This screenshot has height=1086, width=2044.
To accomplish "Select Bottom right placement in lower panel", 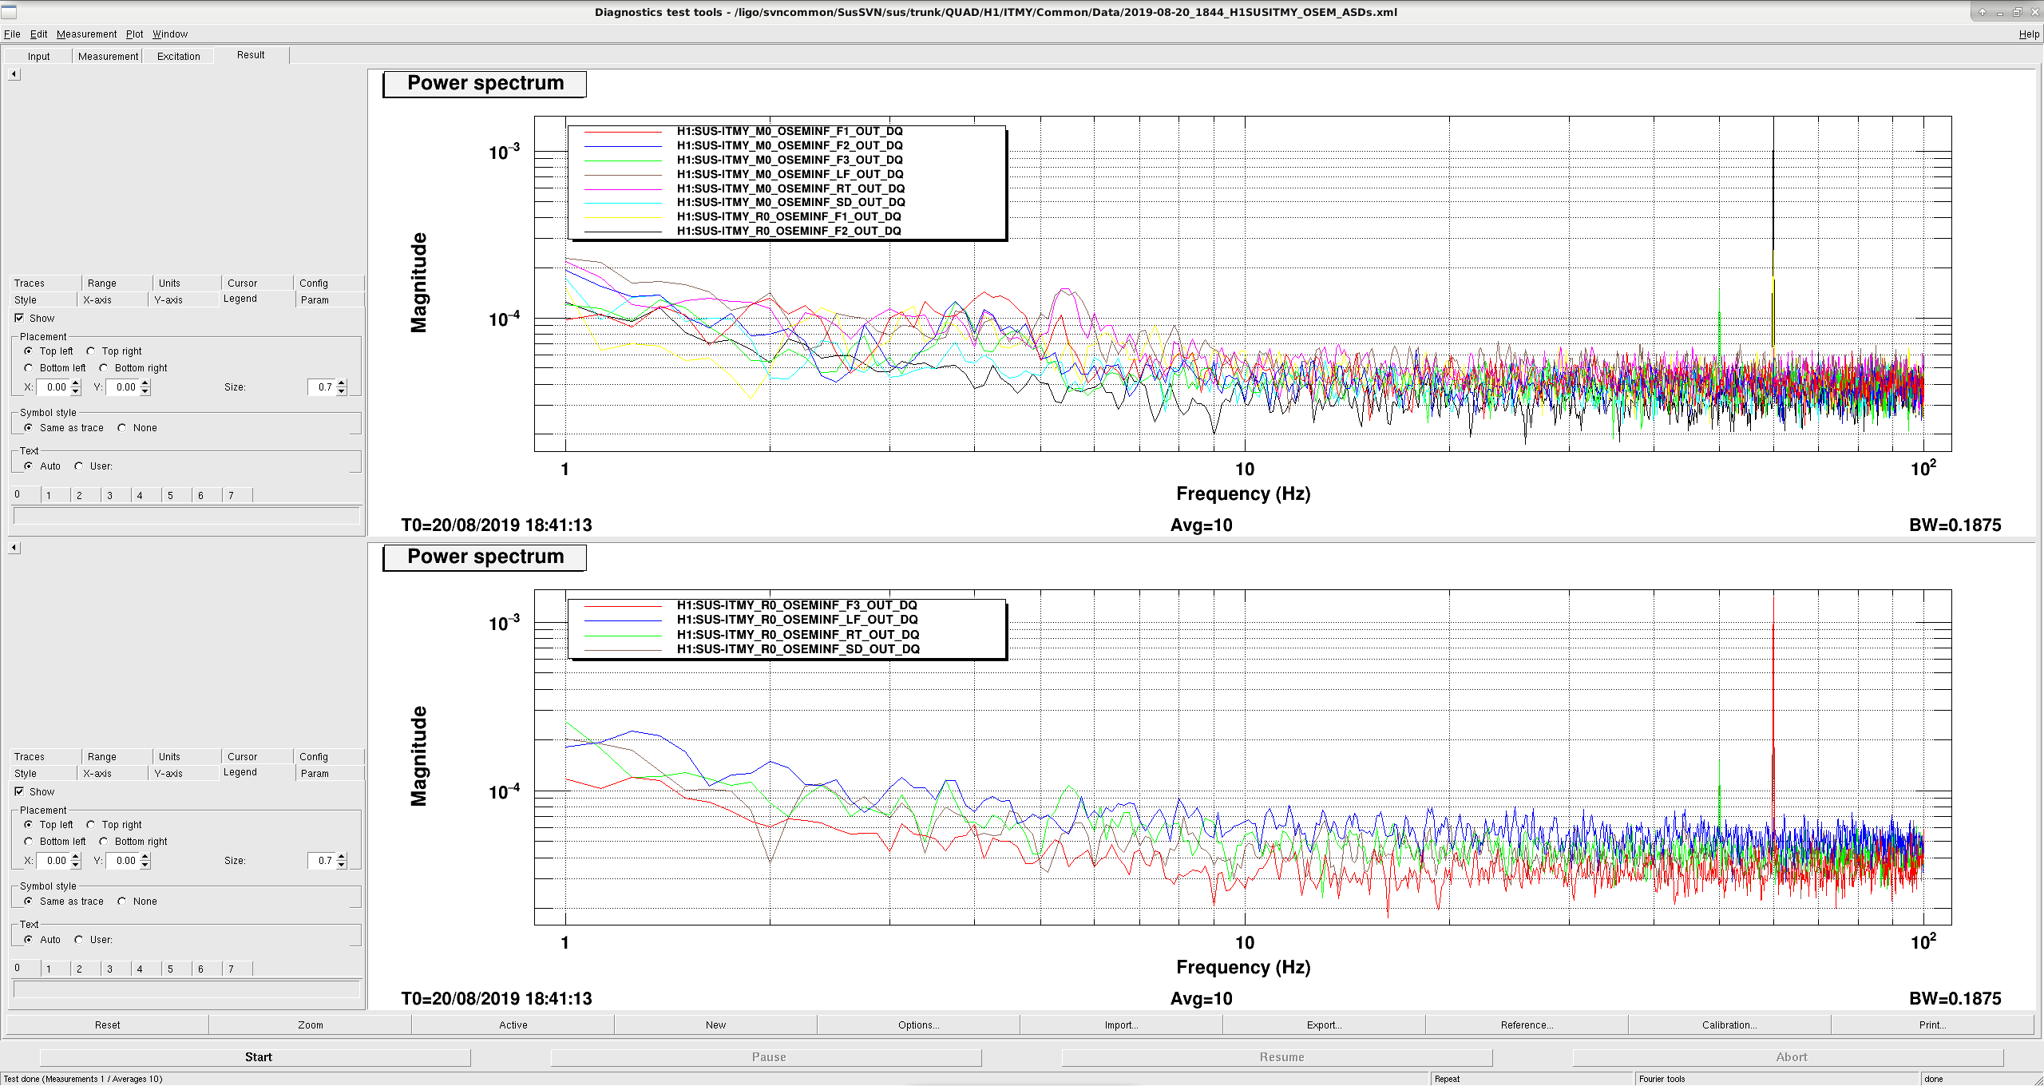I will pyautogui.click(x=104, y=842).
